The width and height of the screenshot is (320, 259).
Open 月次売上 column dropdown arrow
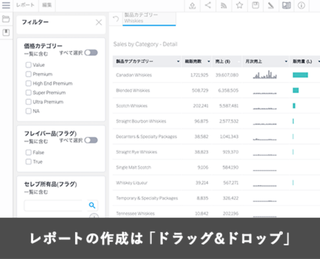tap(286, 62)
